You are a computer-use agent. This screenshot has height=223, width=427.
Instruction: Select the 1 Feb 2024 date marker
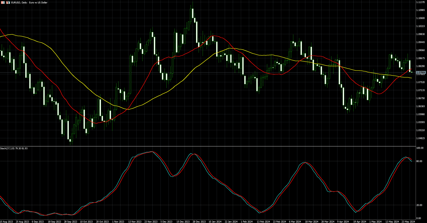coord(246,221)
